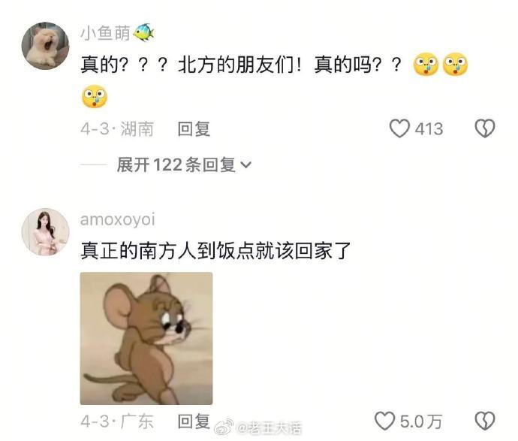Image resolution: width=518 pixels, height=441 pixels.
Task: Open 小鱼萌's cat avatar profile
Action: (x=45, y=46)
